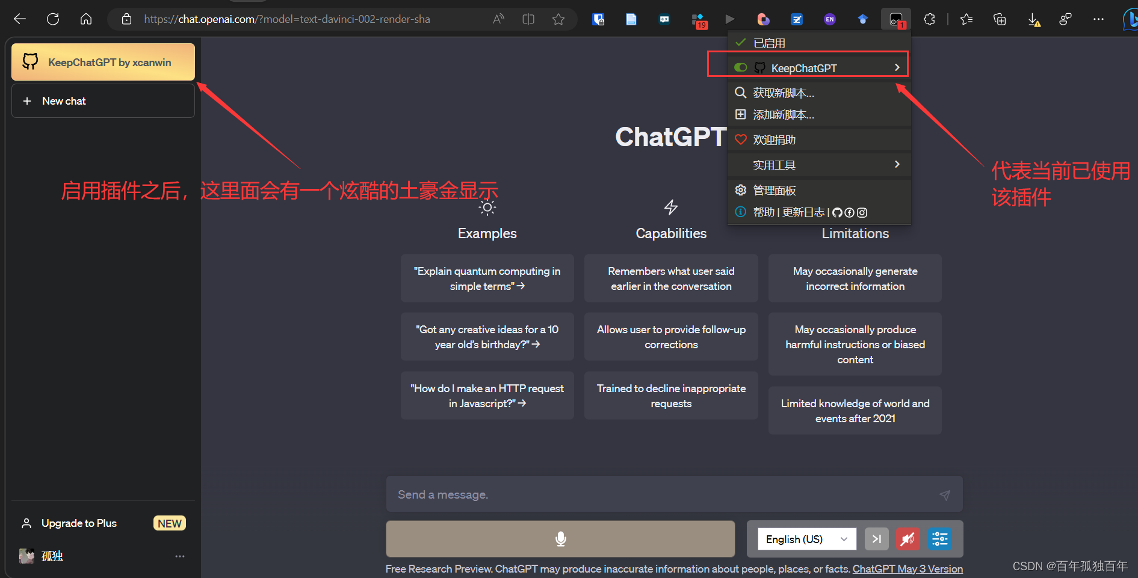Click "May occasionally produce harmful instructions" card
The height and width of the screenshot is (578, 1138).
(x=855, y=344)
